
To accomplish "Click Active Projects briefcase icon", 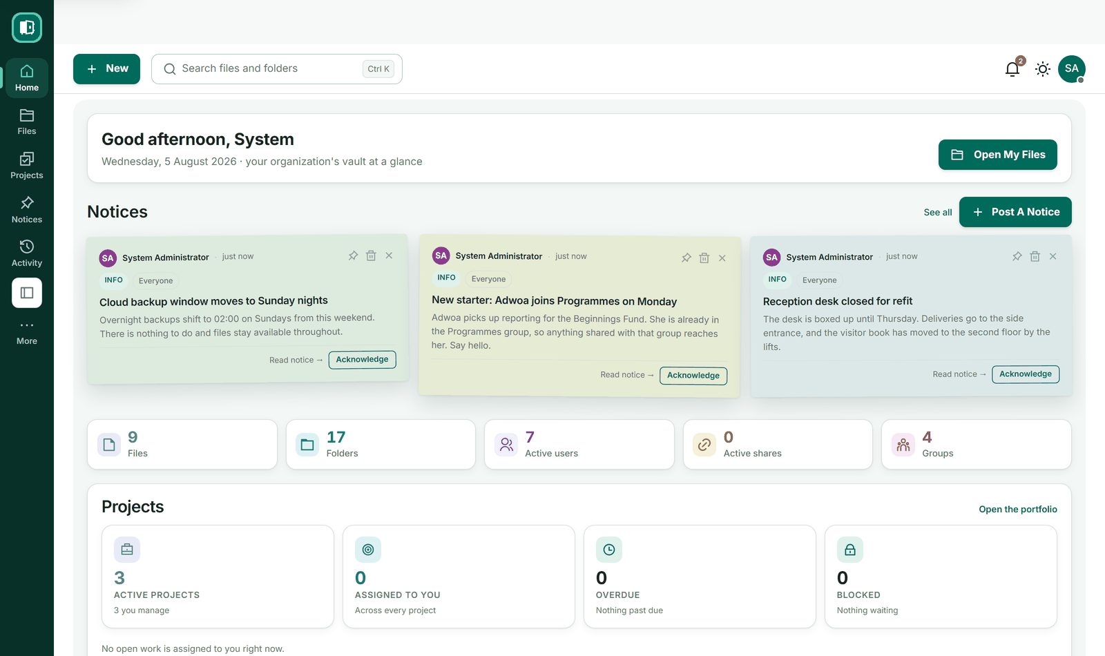I will [127, 550].
